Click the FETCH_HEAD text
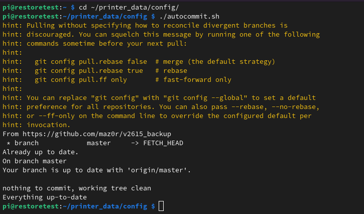 tap(163, 143)
